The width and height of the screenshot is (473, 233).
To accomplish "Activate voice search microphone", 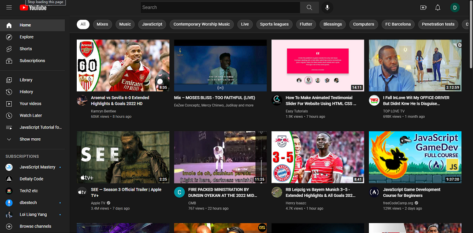I will (327, 7).
